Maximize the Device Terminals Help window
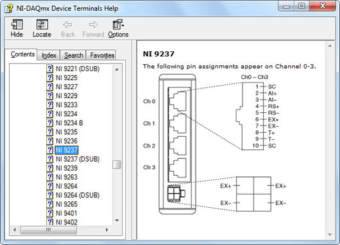The image size is (340, 245). tap(302, 6)
